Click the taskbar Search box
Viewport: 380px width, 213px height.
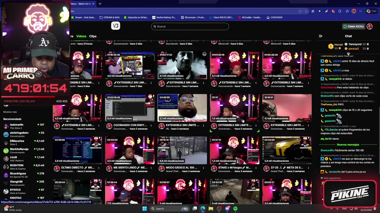click(x=170, y=209)
